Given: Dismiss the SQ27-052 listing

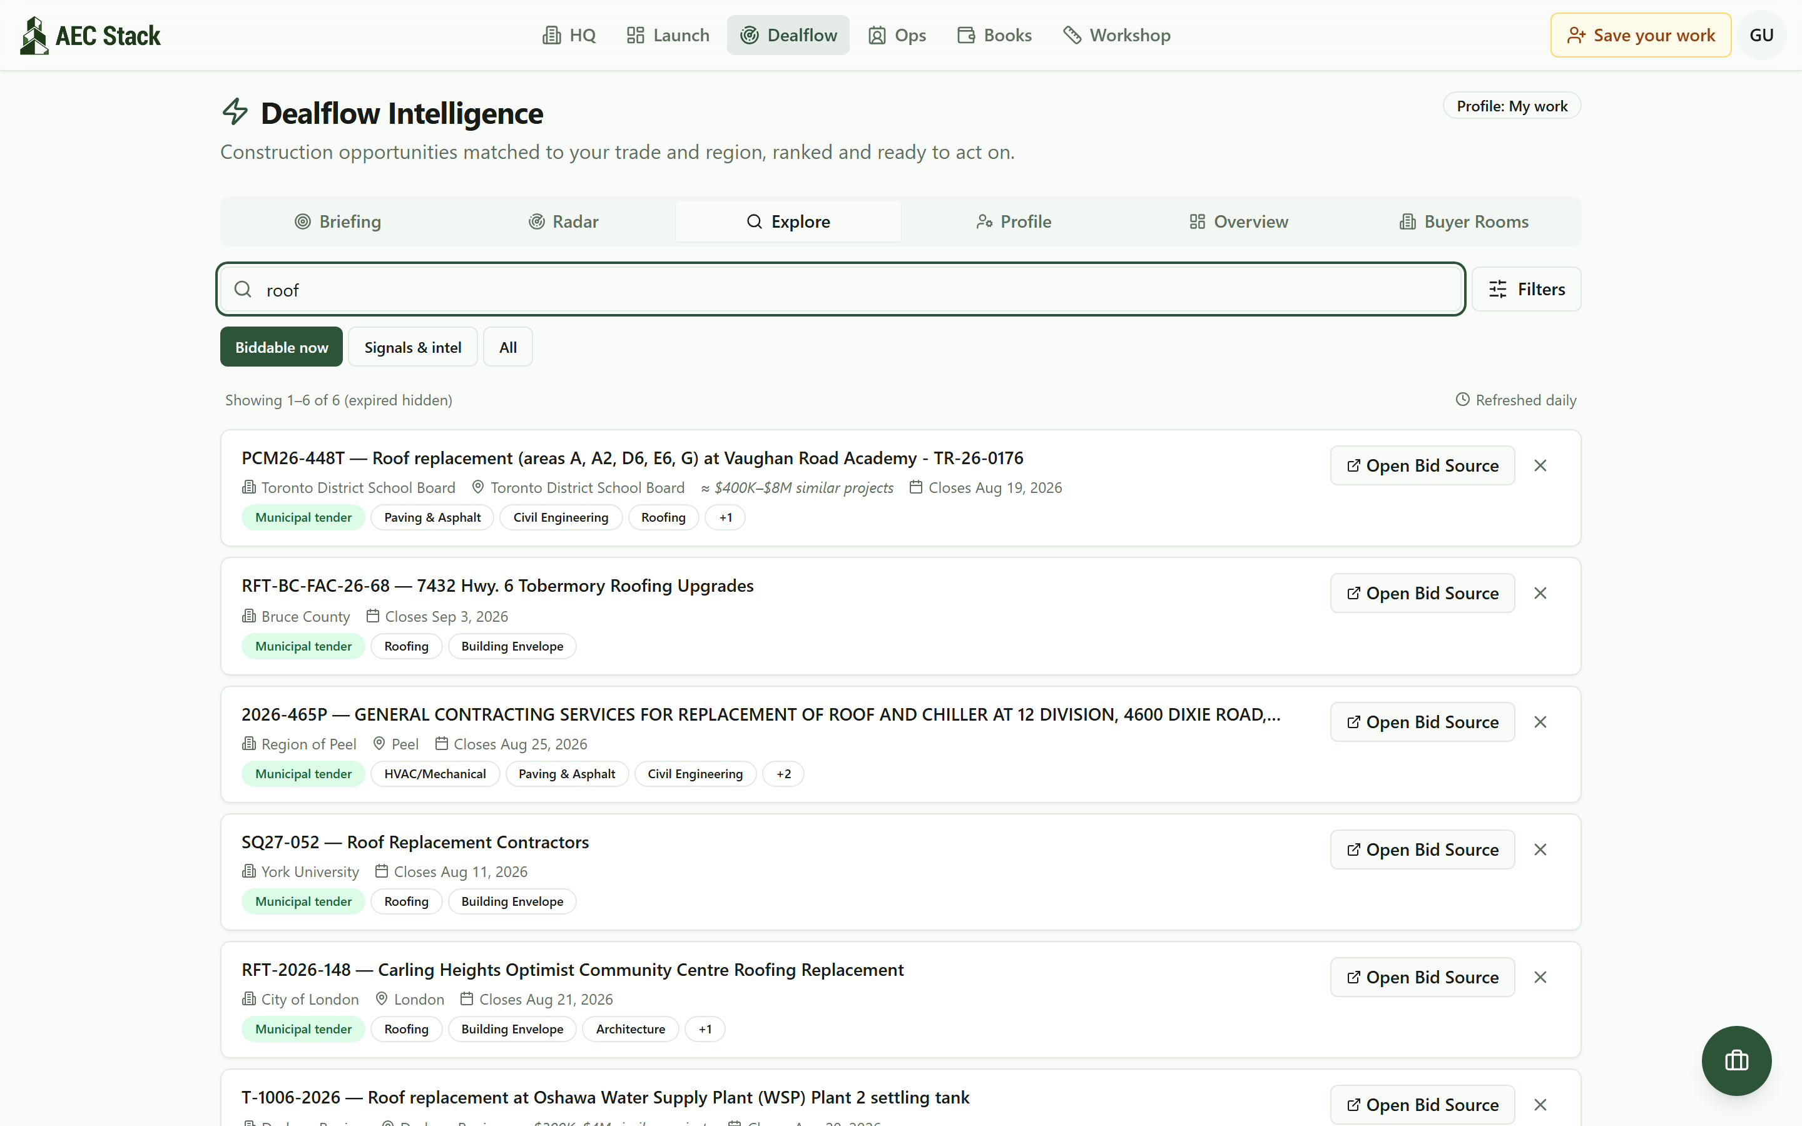Looking at the screenshot, I should (1540, 849).
